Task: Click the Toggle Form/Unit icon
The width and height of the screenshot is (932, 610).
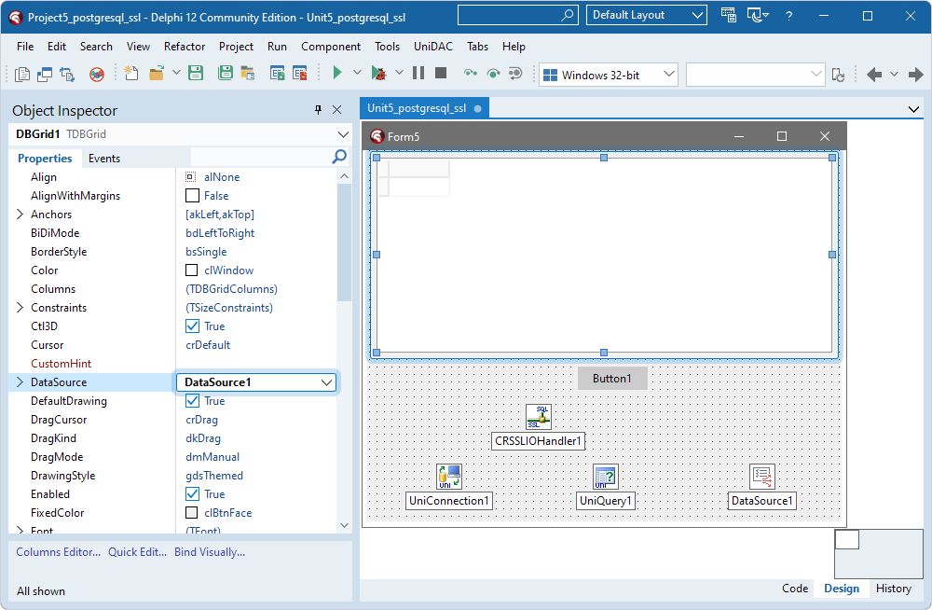Action: point(67,74)
